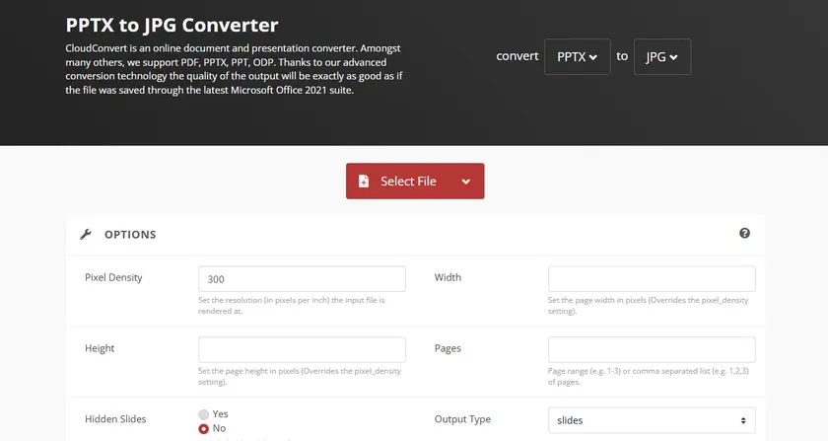Click the Pixel Density label text
Screen dimensions: 828x441
coord(113,278)
